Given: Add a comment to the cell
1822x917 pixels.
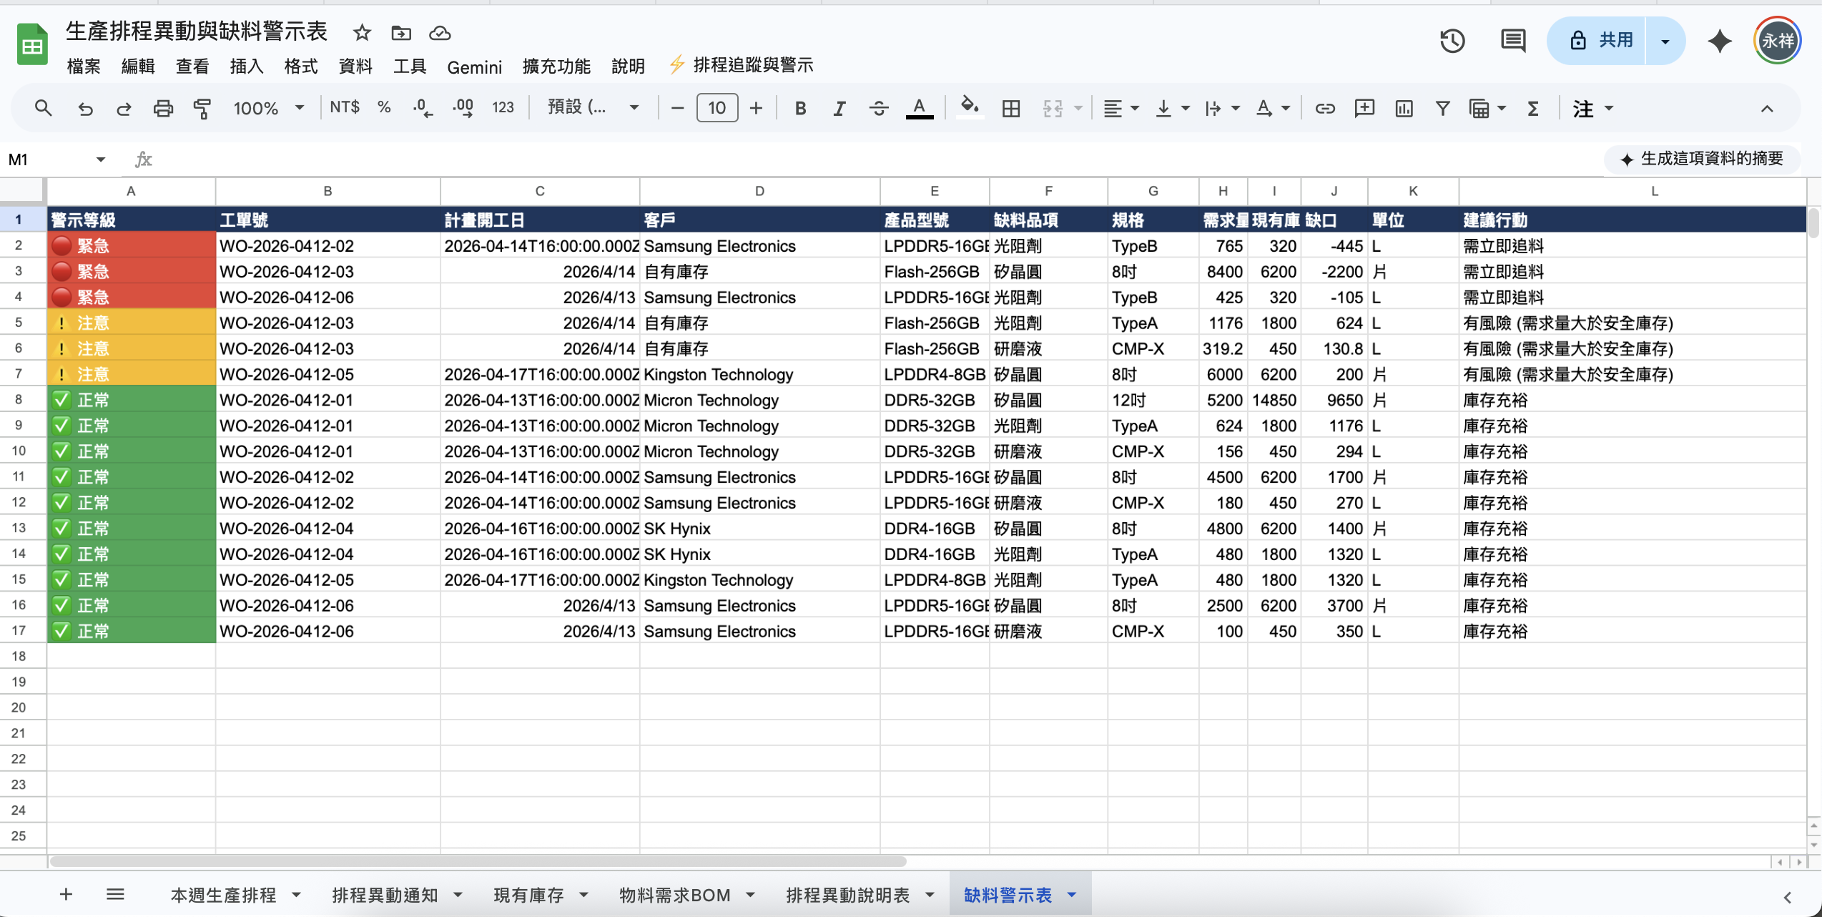Looking at the screenshot, I should (x=1364, y=108).
